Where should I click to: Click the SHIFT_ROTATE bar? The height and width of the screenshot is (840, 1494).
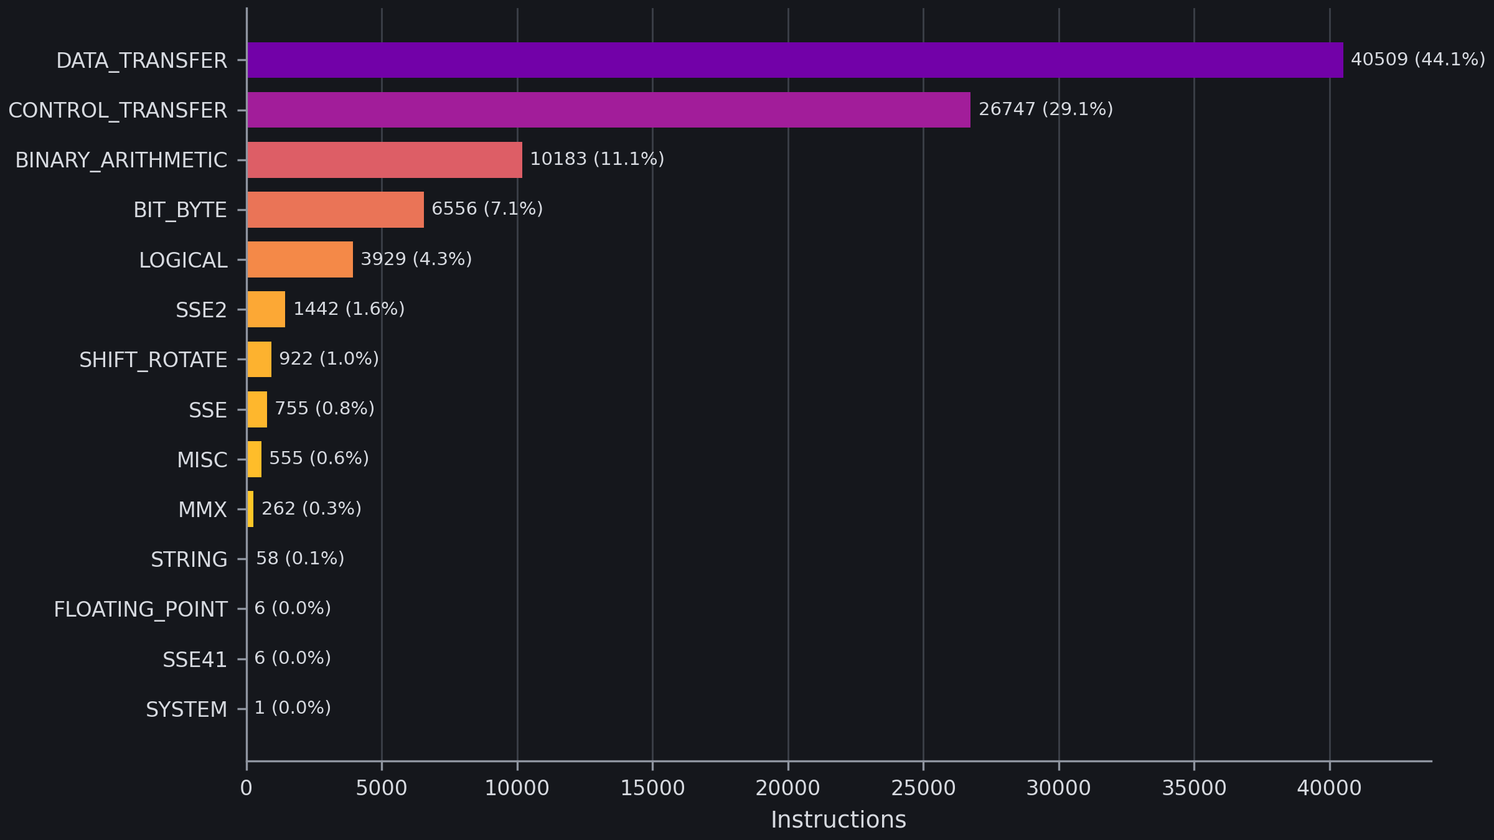(259, 359)
